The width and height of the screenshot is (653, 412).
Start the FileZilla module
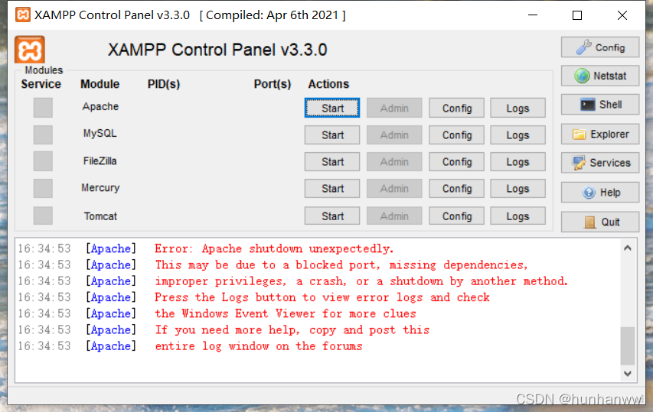[x=332, y=162]
